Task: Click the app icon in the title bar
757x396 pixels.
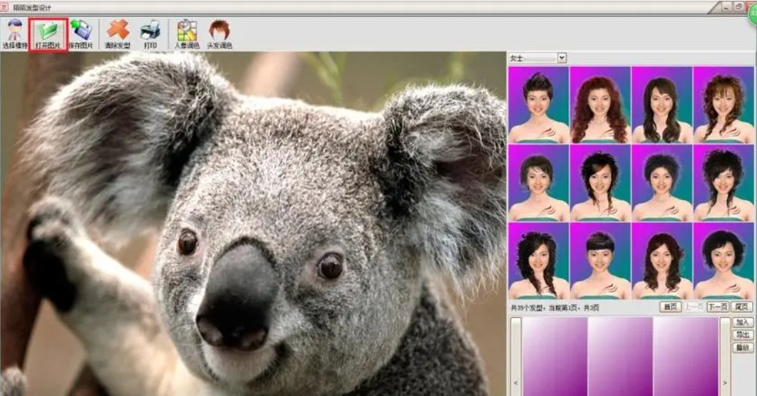Action: click(x=4, y=6)
